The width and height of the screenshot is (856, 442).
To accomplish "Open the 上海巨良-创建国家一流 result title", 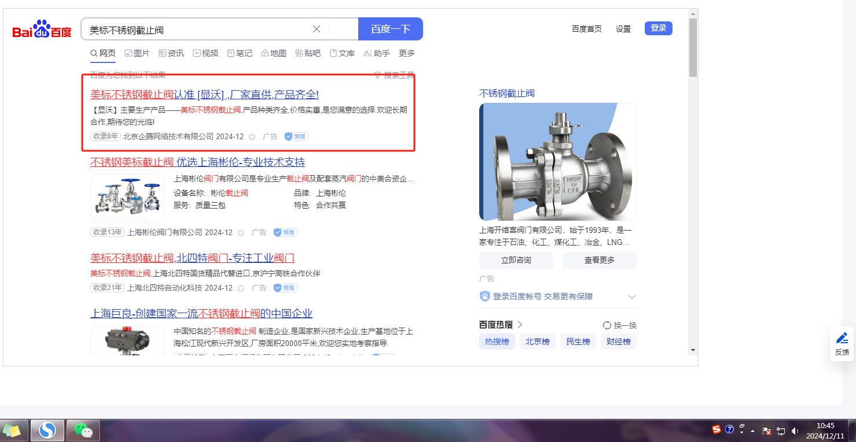I will click(201, 314).
